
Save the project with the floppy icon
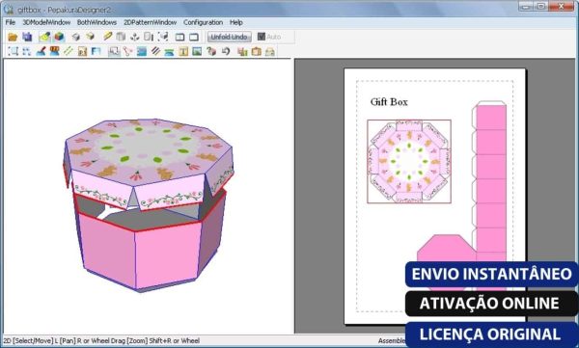27,37
